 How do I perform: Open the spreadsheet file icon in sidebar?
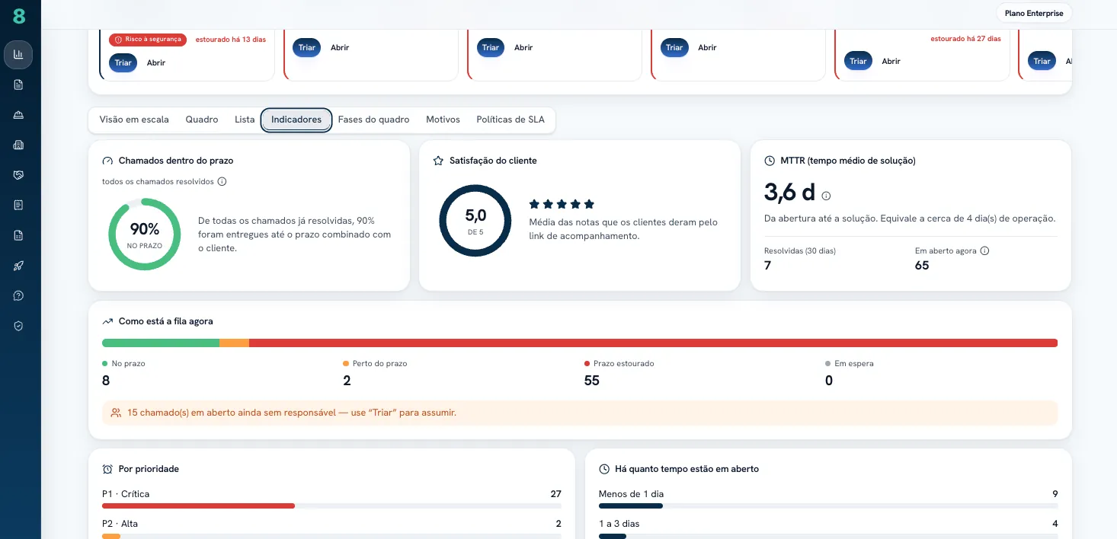(18, 235)
